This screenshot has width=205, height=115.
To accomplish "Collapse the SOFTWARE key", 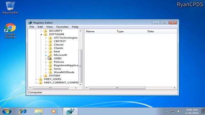I will tap(41, 34).
